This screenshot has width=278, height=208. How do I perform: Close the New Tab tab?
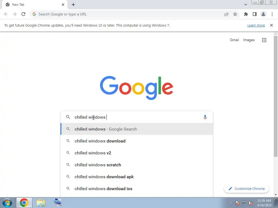[x=63, y=5]
